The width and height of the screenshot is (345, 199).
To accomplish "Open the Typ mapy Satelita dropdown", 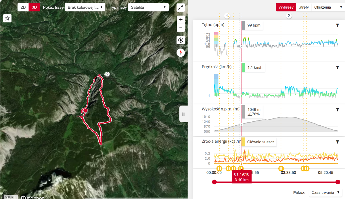I will 148,7.
